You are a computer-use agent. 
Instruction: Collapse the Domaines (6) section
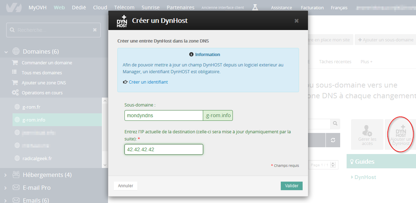6,52
